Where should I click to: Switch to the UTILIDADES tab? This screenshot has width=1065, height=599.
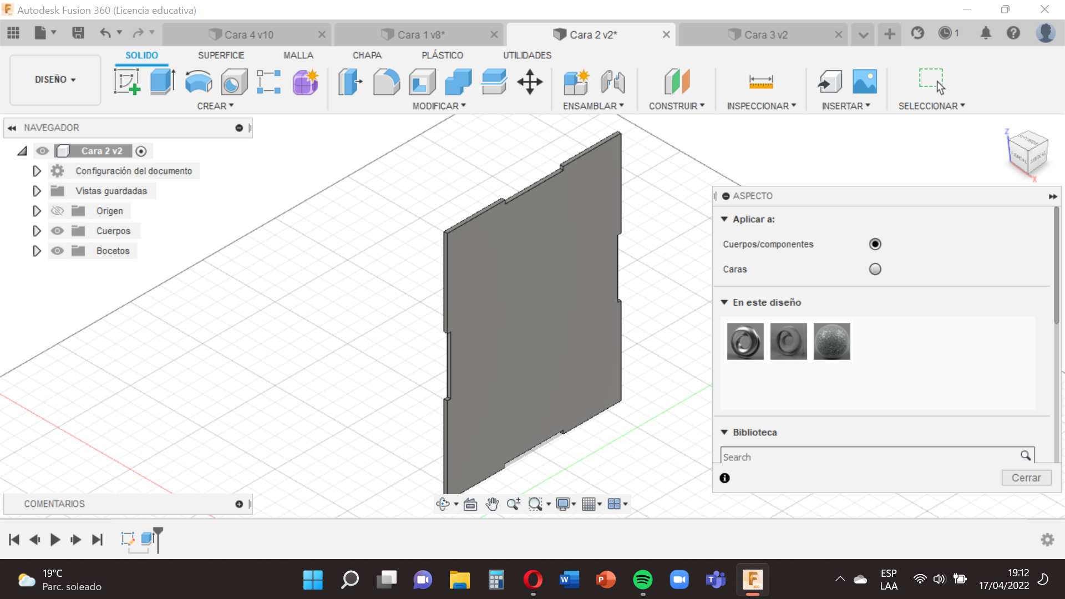(x=527, y=55)
